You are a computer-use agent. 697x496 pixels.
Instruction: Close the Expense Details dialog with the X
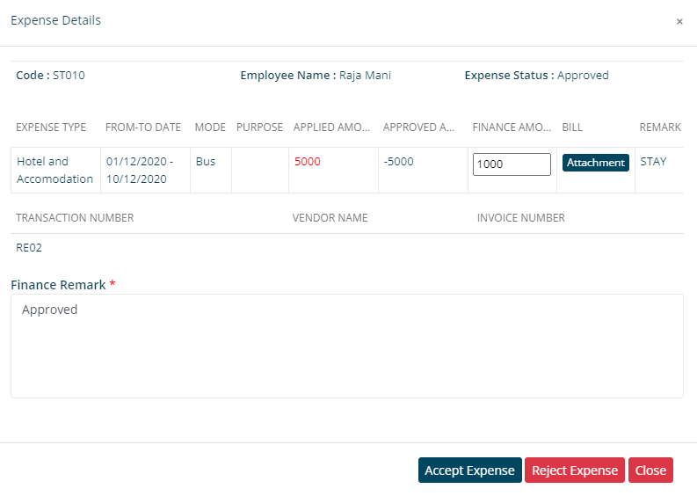tap(679, 21)
